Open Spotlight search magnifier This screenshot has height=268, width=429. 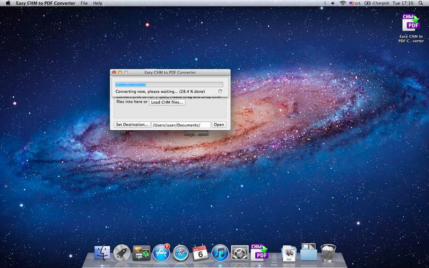(420, 3)
